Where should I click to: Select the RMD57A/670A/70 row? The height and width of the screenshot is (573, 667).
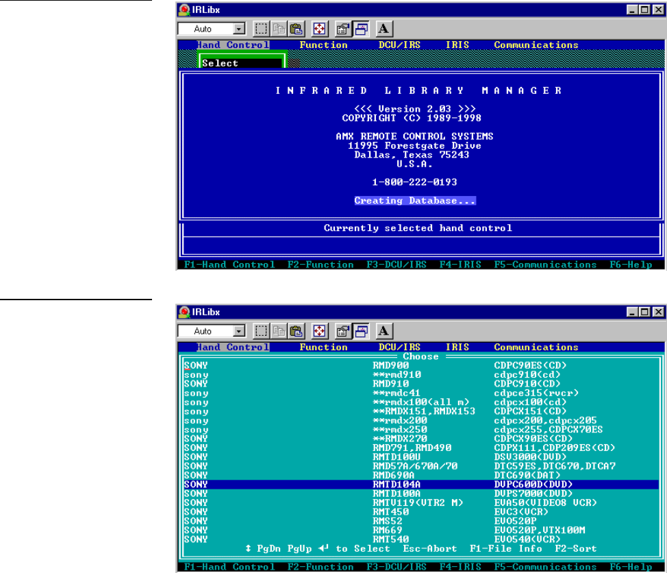(x=420, y=466)
